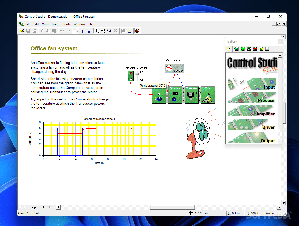The image size is (299, 226).
Task: Open the Insert menu
Action: click(x=56, y=24)
